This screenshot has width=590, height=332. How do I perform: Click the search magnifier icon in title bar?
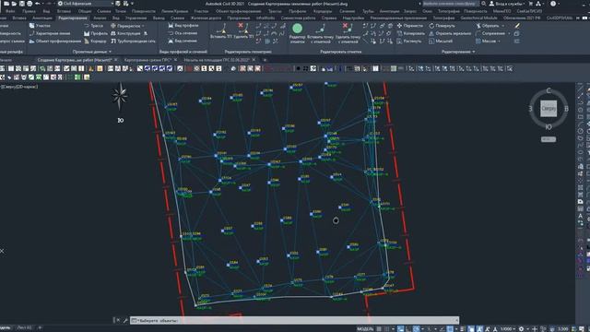(483, 4)
